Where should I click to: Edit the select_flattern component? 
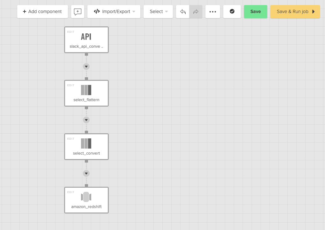pos(71,85)
